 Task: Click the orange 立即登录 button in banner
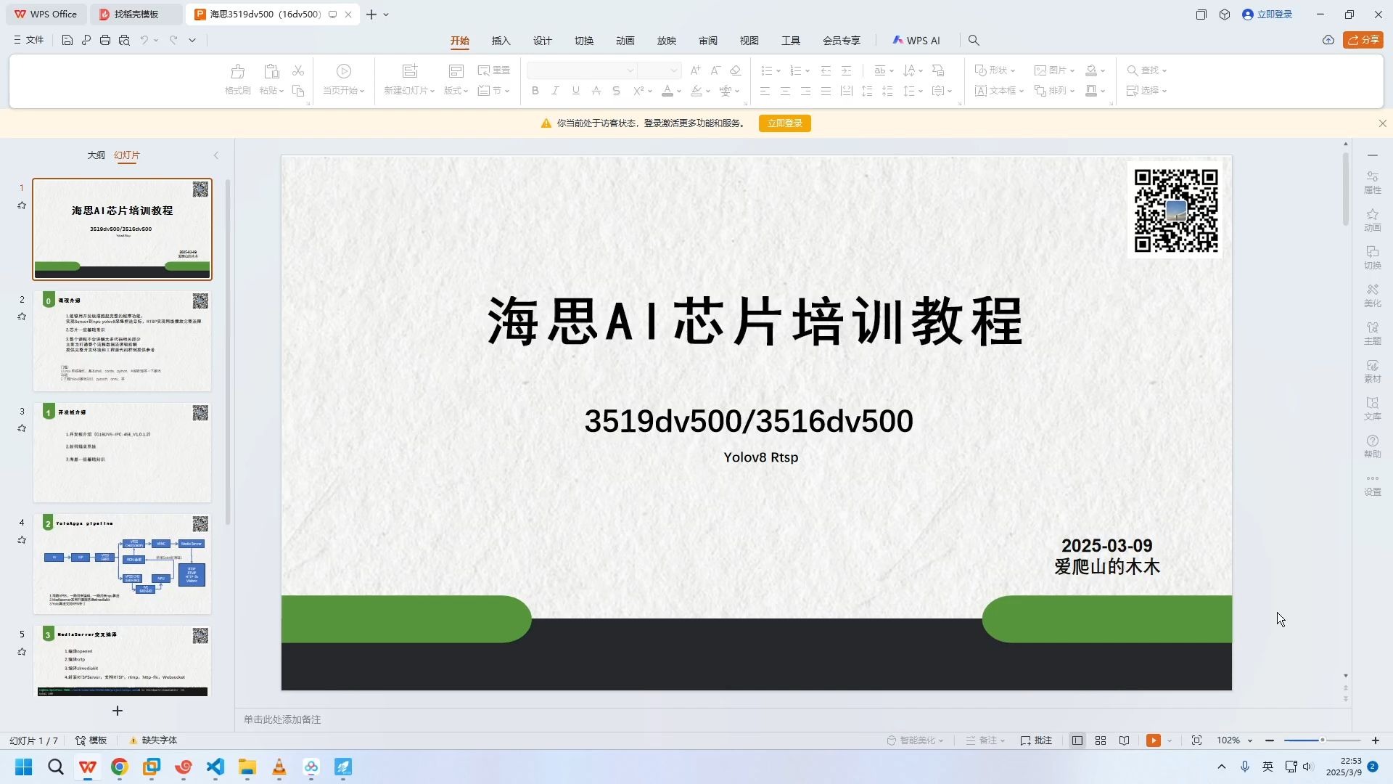[784, 123]
